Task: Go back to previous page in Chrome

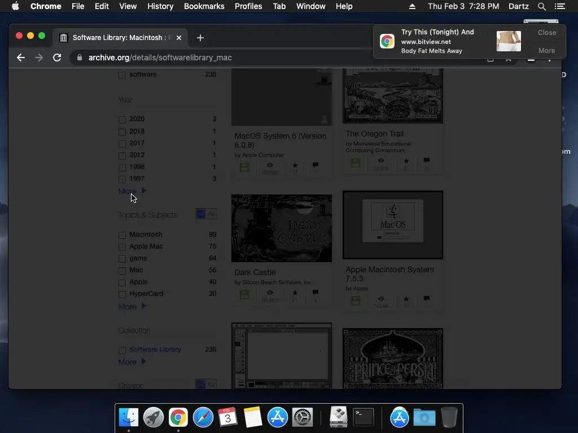Action: (21, 58)
